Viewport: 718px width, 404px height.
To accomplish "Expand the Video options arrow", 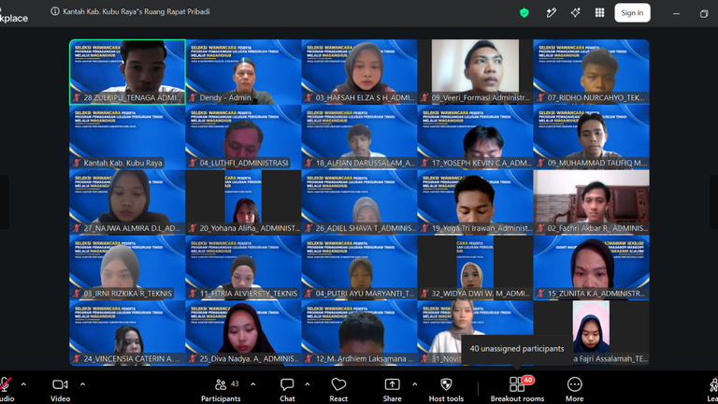I will click(x=82, y=384).
